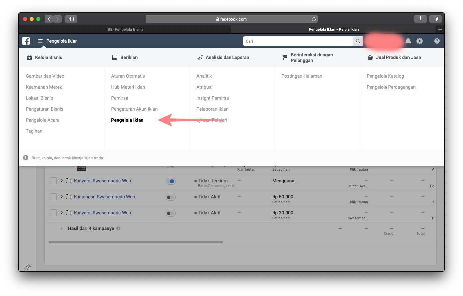The width and height of the screenshot is (463, 296).
Task: Open Analitik menu item
Action: pos(204,76)
